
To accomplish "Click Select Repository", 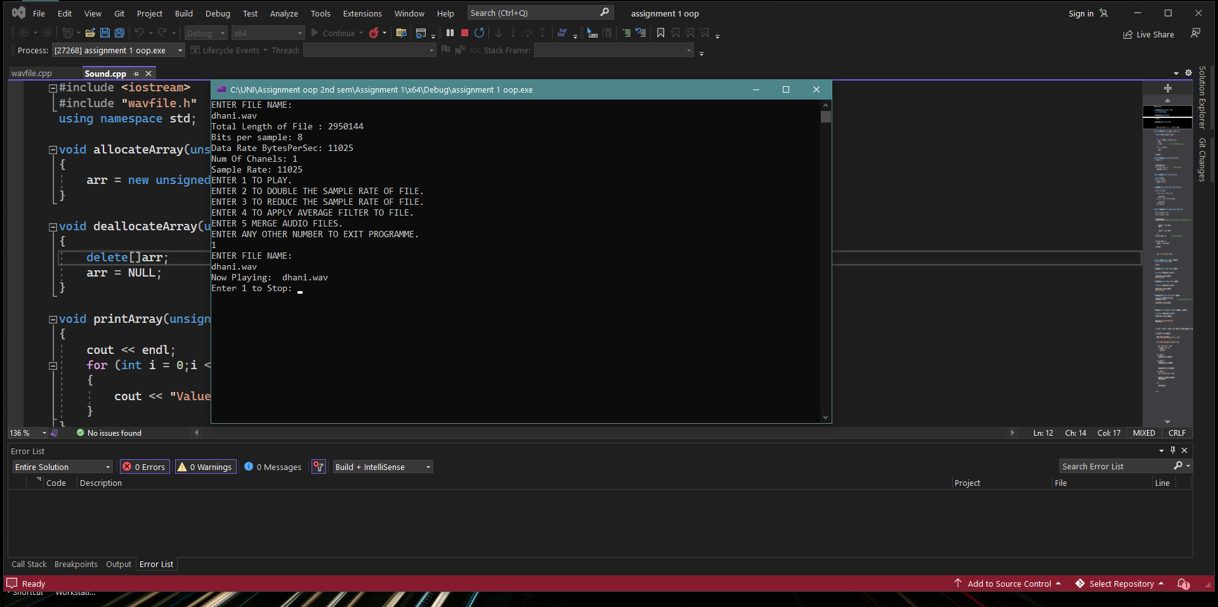I will tap(1120, 584).
